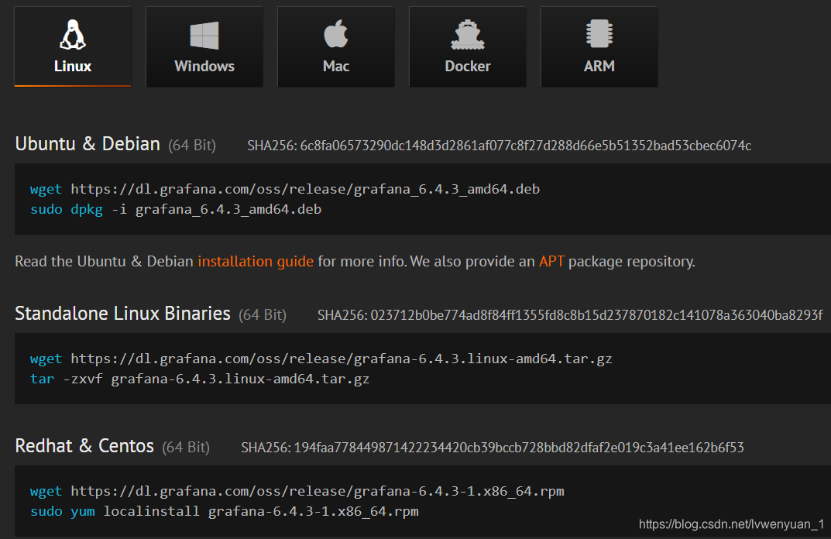
Task: Click the Redhat & Centos heading
Action: tap(84, 446)
